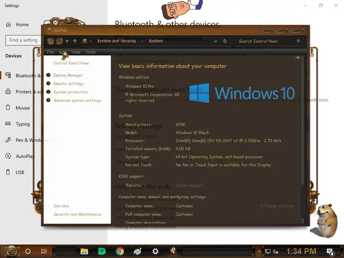Open Security and Maintenance link
The image size is (344, 258).
tap(77, 214)
